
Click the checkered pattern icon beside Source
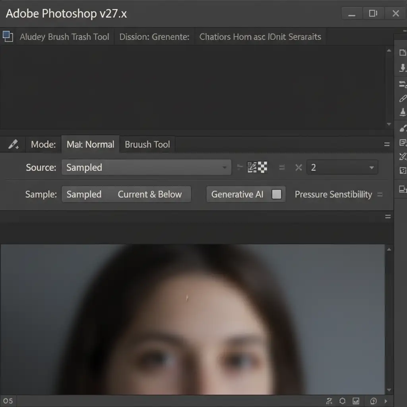257,167
